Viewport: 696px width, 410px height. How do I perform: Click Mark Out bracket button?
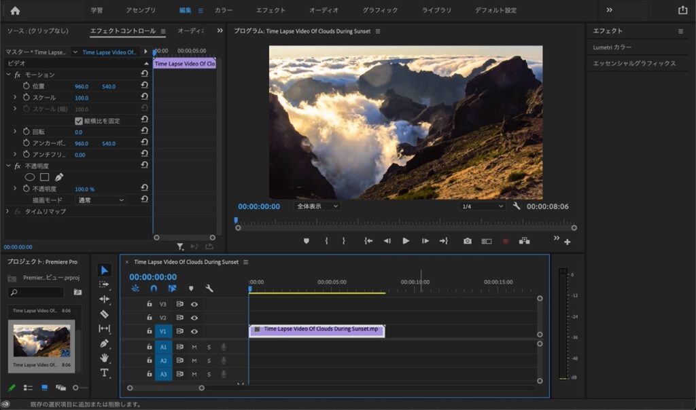[x=343, y=241]
